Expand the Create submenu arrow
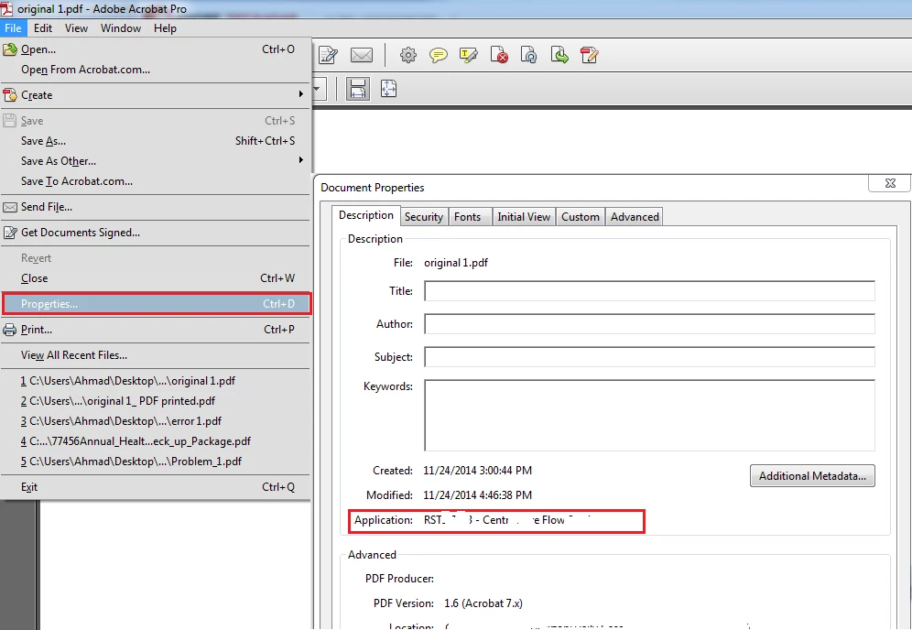 [300, 94]
